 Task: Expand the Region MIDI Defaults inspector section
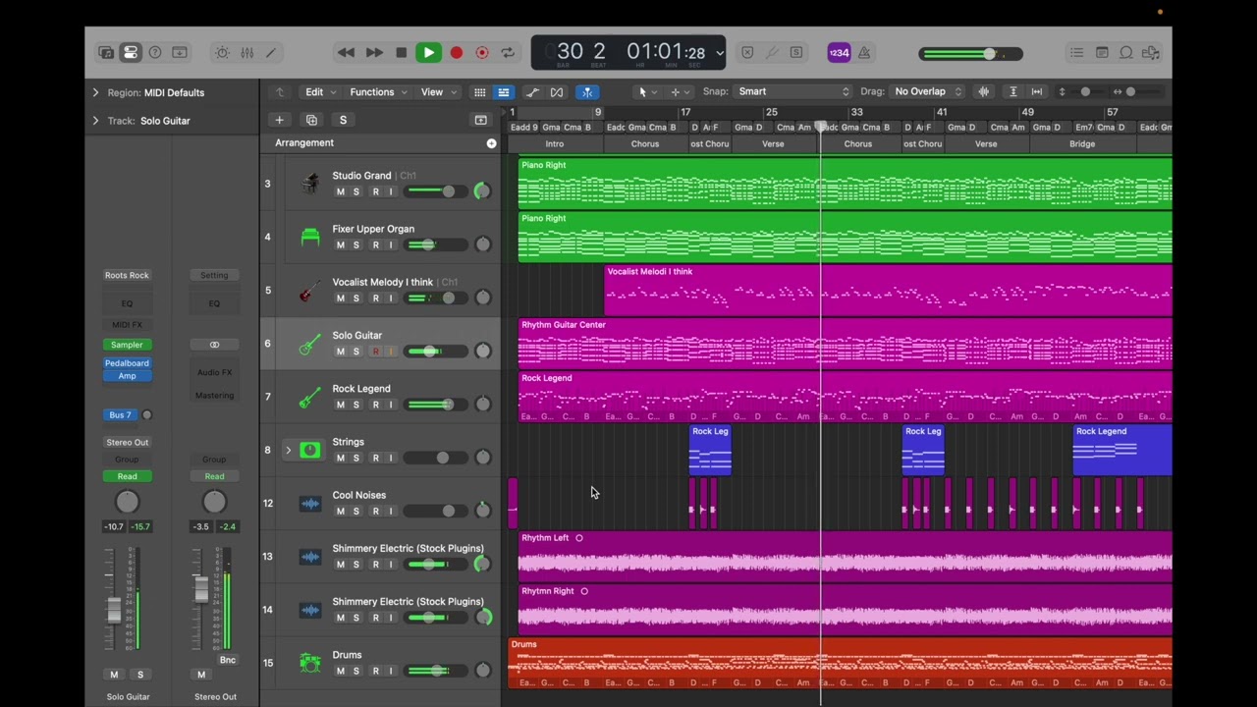coord(95,92)
